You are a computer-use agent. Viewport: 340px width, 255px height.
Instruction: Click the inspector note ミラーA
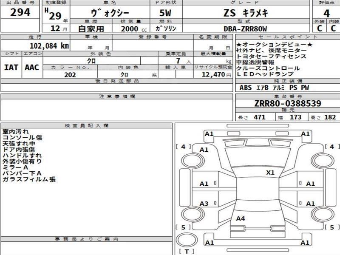coord(15,167)
